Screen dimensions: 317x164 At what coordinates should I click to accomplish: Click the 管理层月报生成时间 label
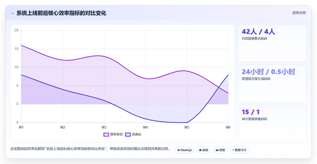[256, 79]
